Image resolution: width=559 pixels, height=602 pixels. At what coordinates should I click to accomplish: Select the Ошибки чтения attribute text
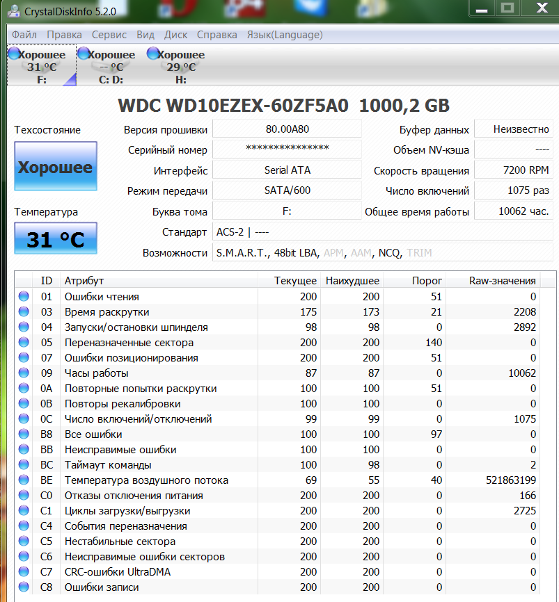(x=102, y=296)
